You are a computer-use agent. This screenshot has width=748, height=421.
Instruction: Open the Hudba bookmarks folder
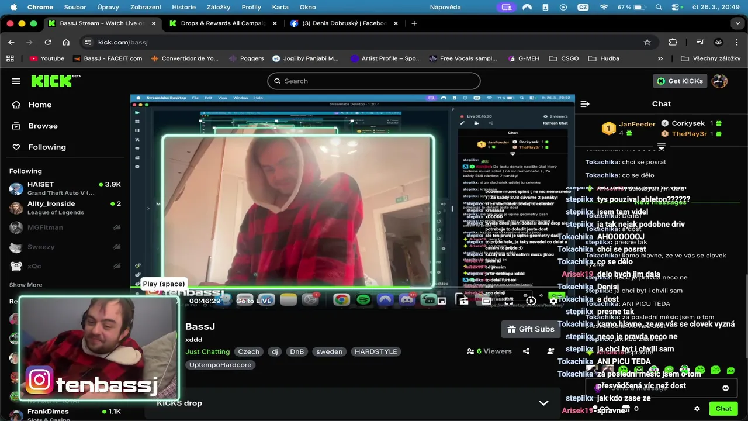604,58
